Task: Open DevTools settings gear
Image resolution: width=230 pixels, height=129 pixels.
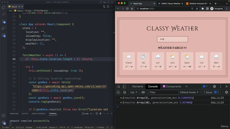Action: (x=214, y=86)
